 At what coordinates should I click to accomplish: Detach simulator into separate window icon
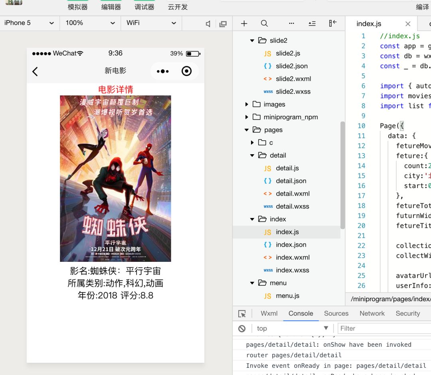(223, 24)
